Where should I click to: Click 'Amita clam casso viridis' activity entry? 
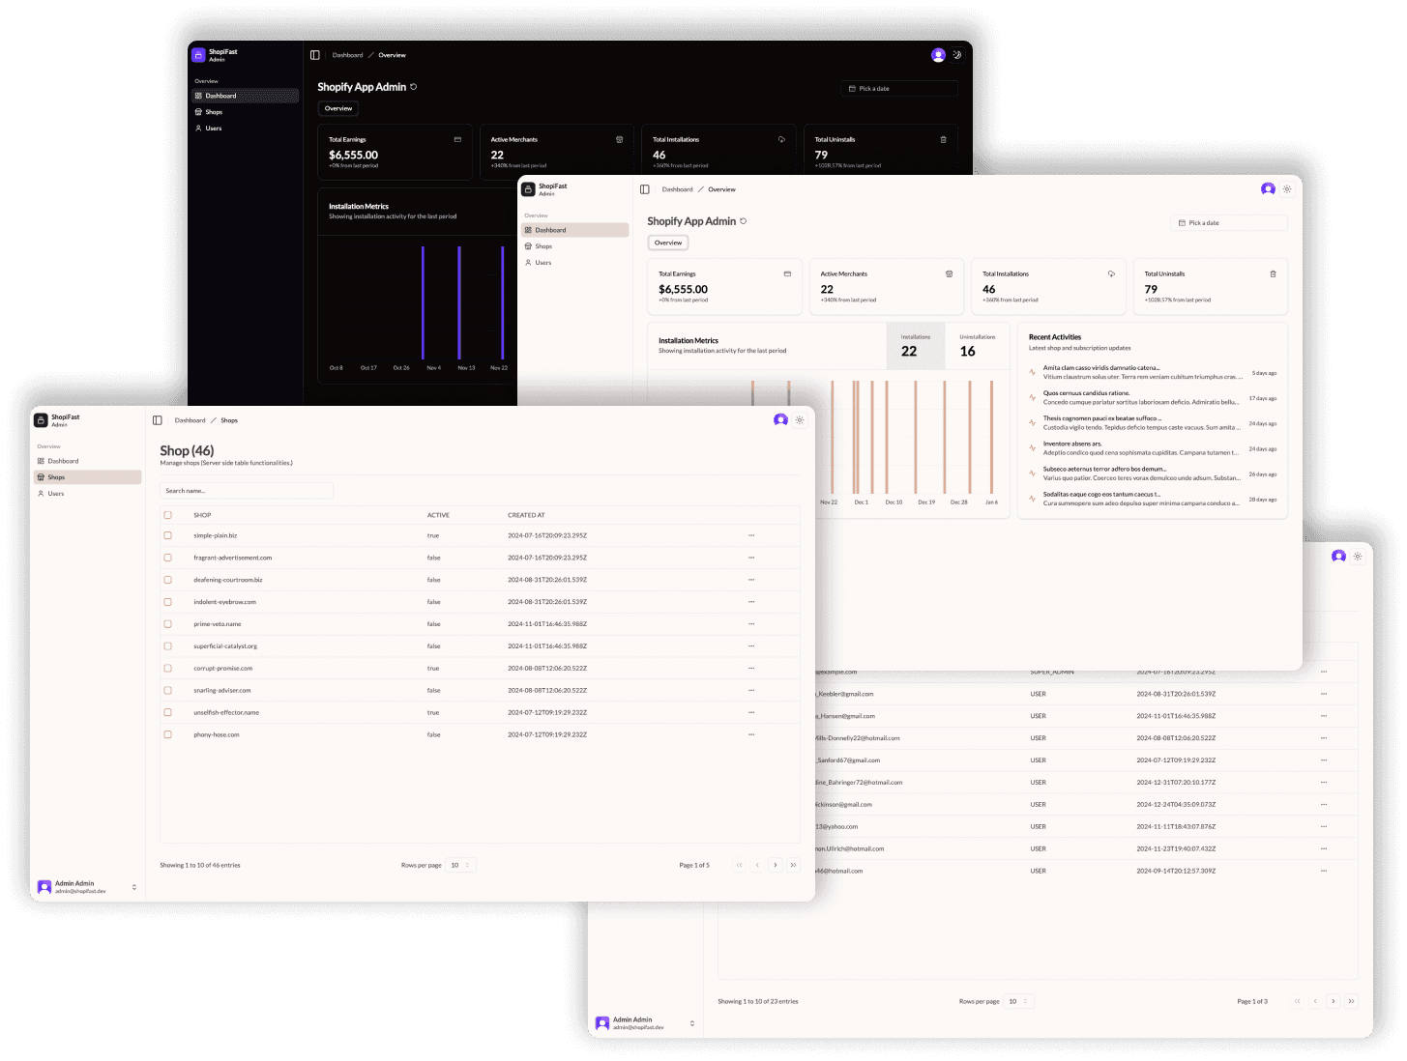coord(1153,372)
